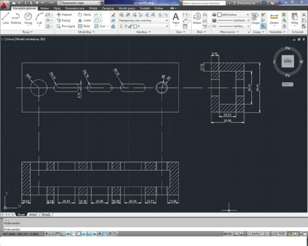Click the eraser (Wymaż) icon

(x=113, y=15)
